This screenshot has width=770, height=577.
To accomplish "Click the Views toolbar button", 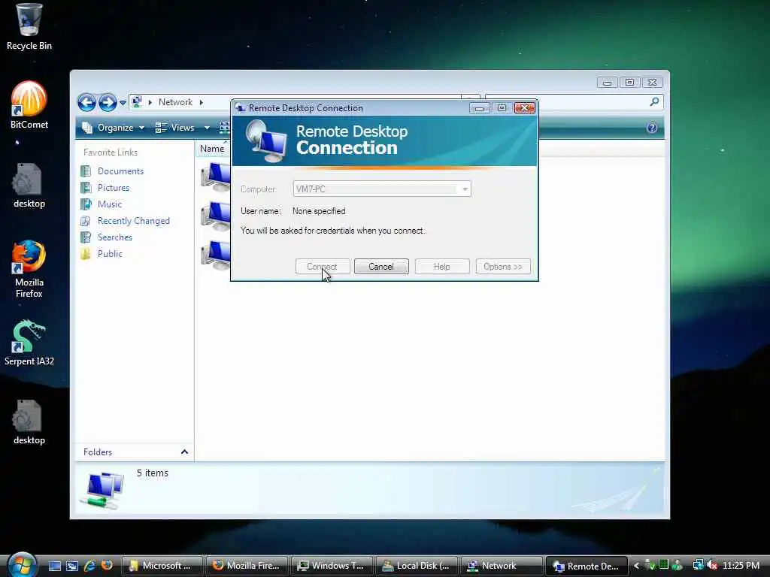I will tap(176, 128).
